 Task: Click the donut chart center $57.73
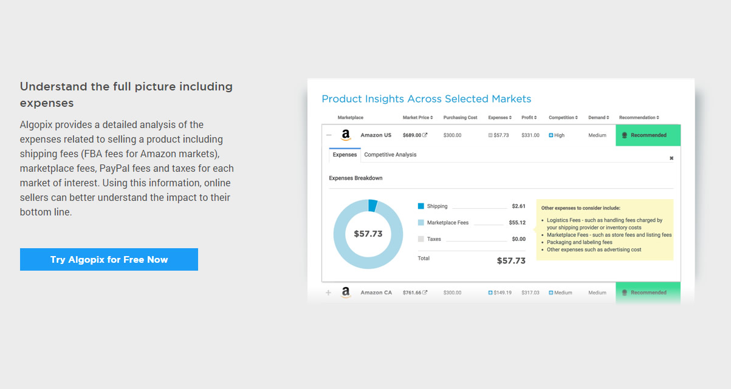(x=368, y=234)
